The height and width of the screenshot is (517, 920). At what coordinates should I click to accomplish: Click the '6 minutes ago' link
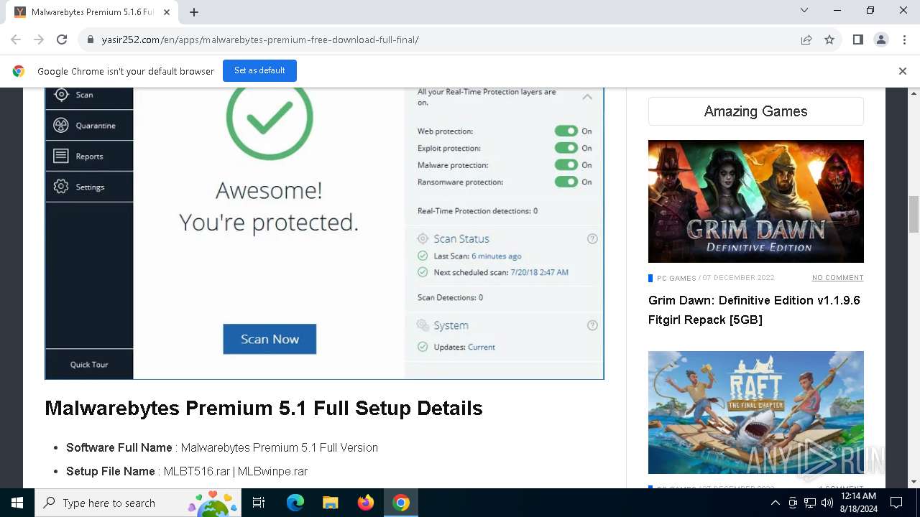click(x=496, y=256)
